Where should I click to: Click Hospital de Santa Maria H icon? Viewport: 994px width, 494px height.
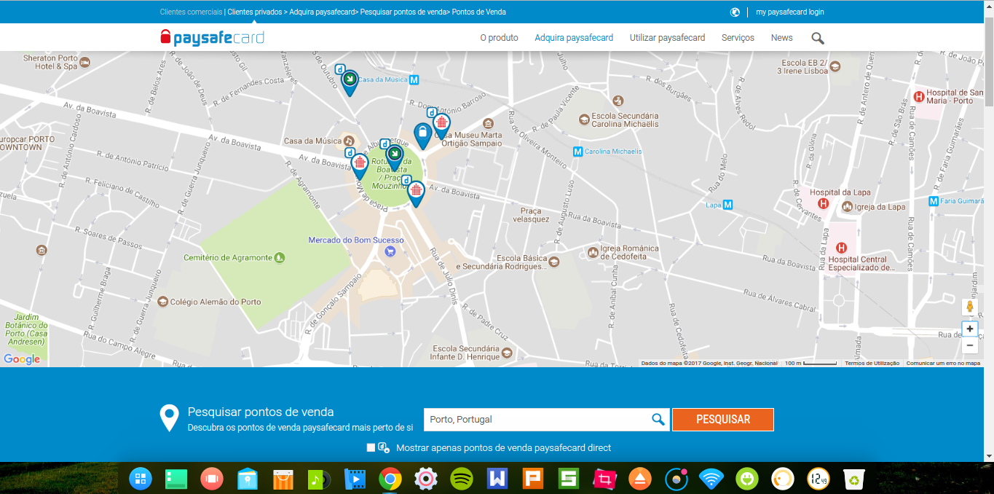point(919,96)
